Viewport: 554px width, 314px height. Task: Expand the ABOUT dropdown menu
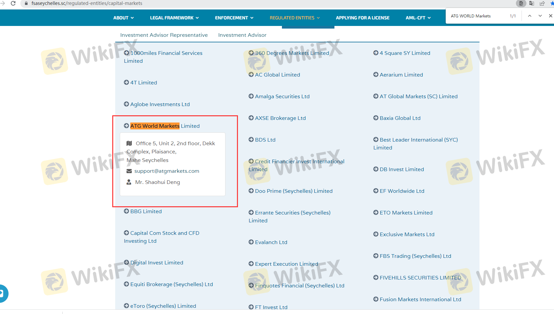(123, 18)
